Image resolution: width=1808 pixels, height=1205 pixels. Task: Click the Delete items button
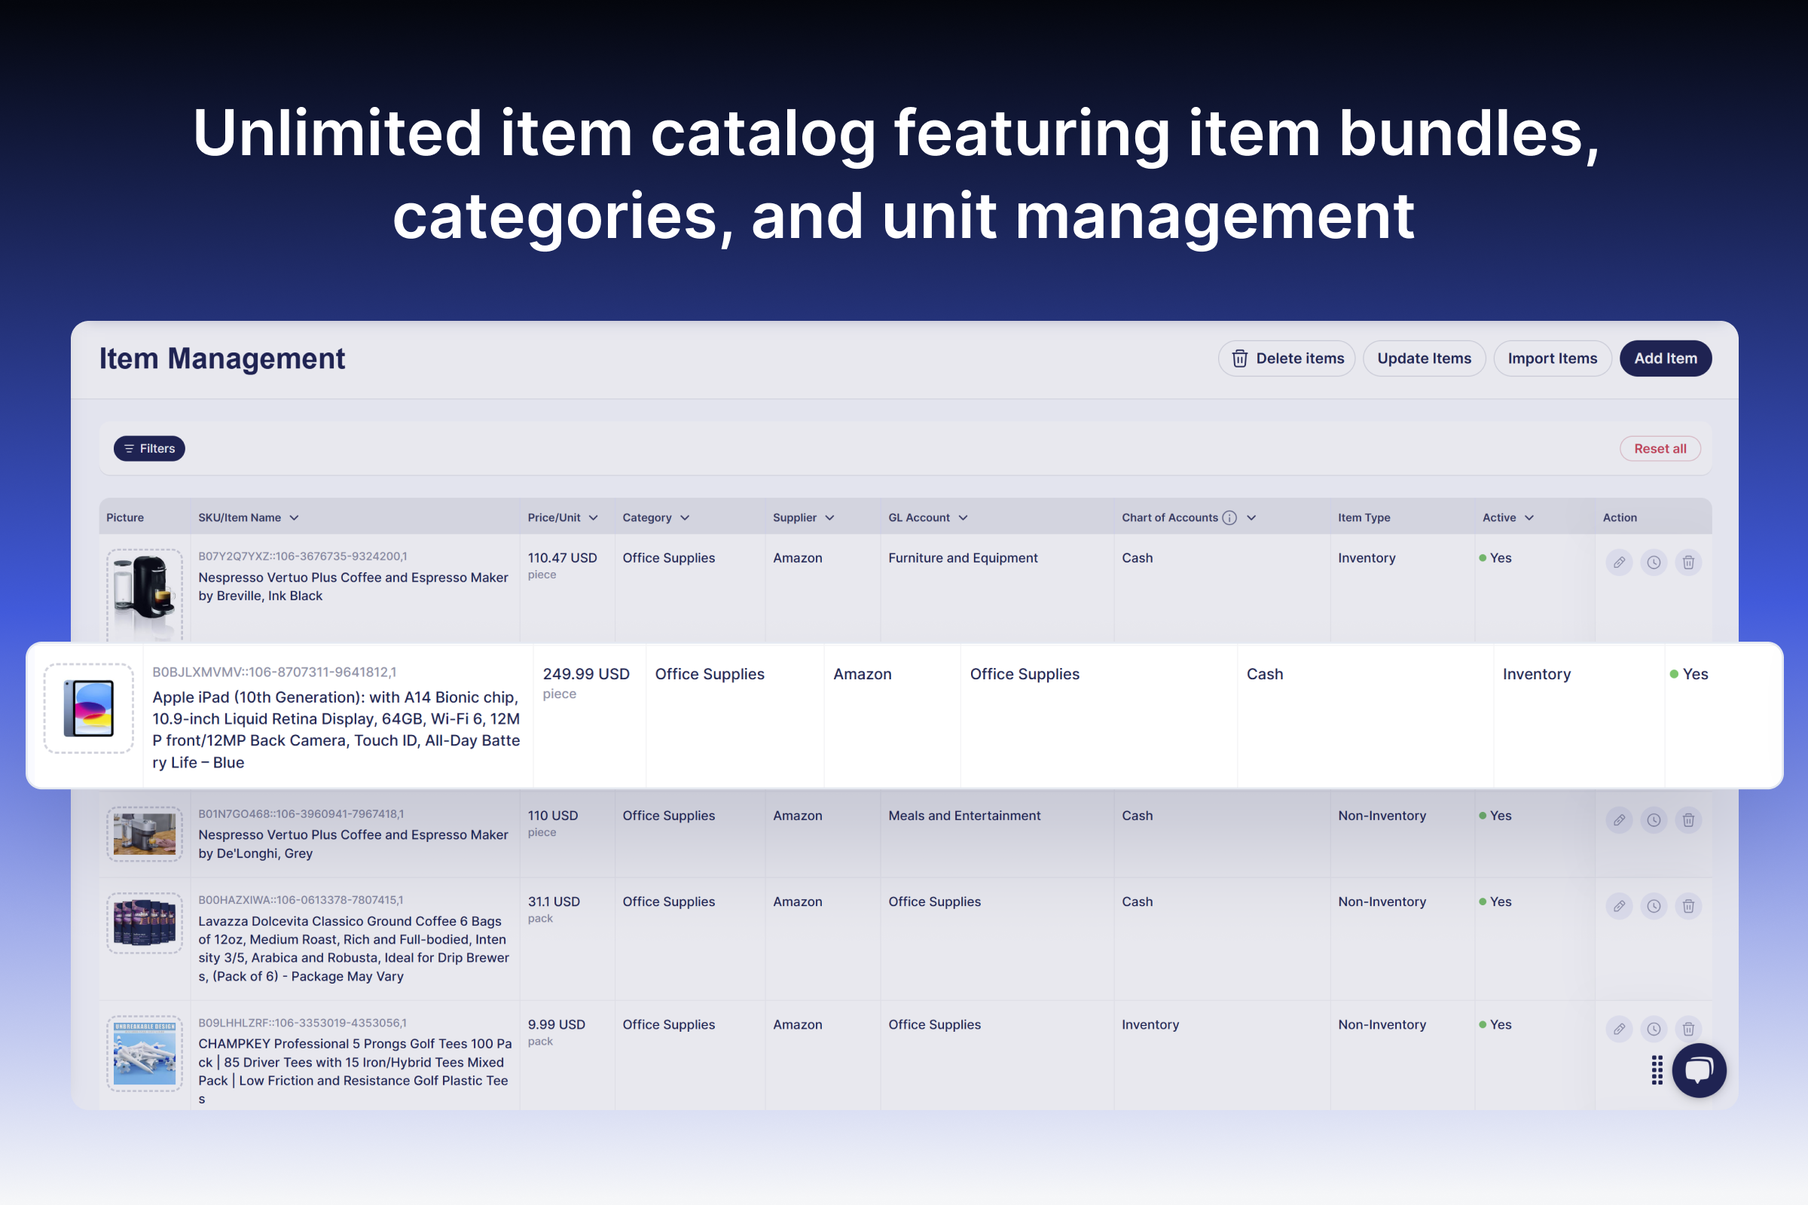[1287, 358]
